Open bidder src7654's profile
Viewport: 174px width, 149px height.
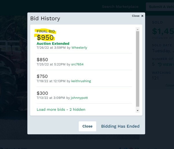pos(77,64)
